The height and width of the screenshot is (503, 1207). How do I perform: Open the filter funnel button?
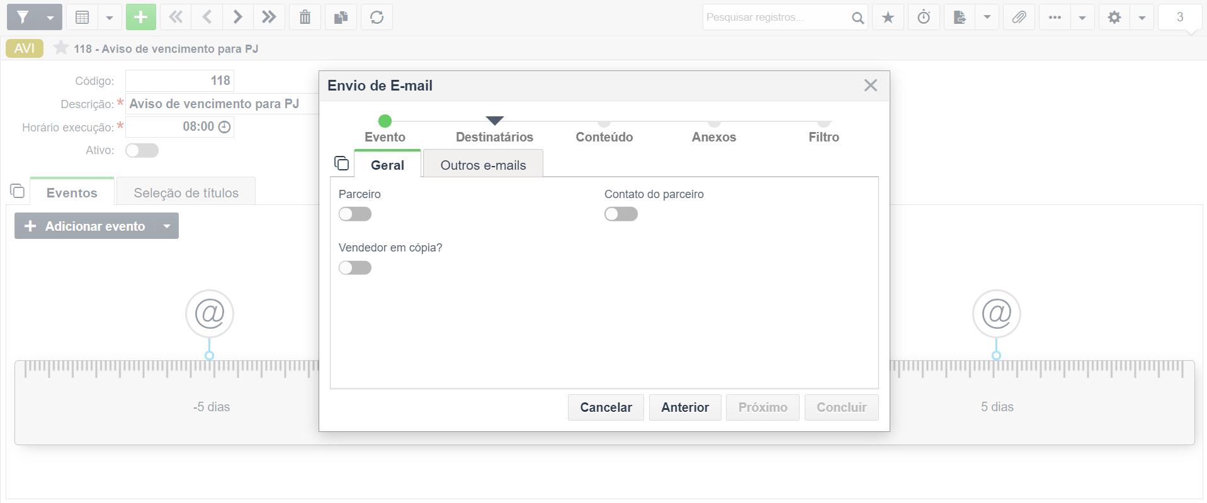23,17
